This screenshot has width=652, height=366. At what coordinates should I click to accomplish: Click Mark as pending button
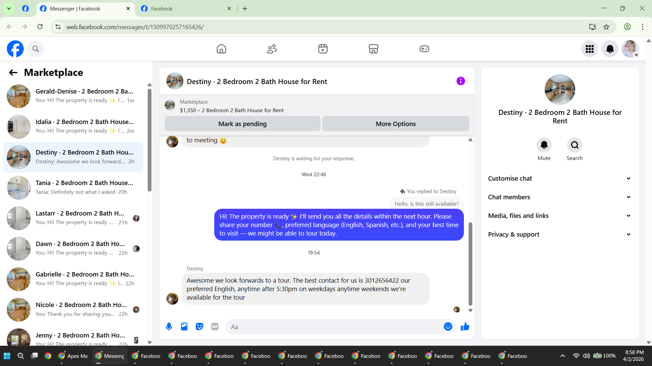click(x=242, y=124)
